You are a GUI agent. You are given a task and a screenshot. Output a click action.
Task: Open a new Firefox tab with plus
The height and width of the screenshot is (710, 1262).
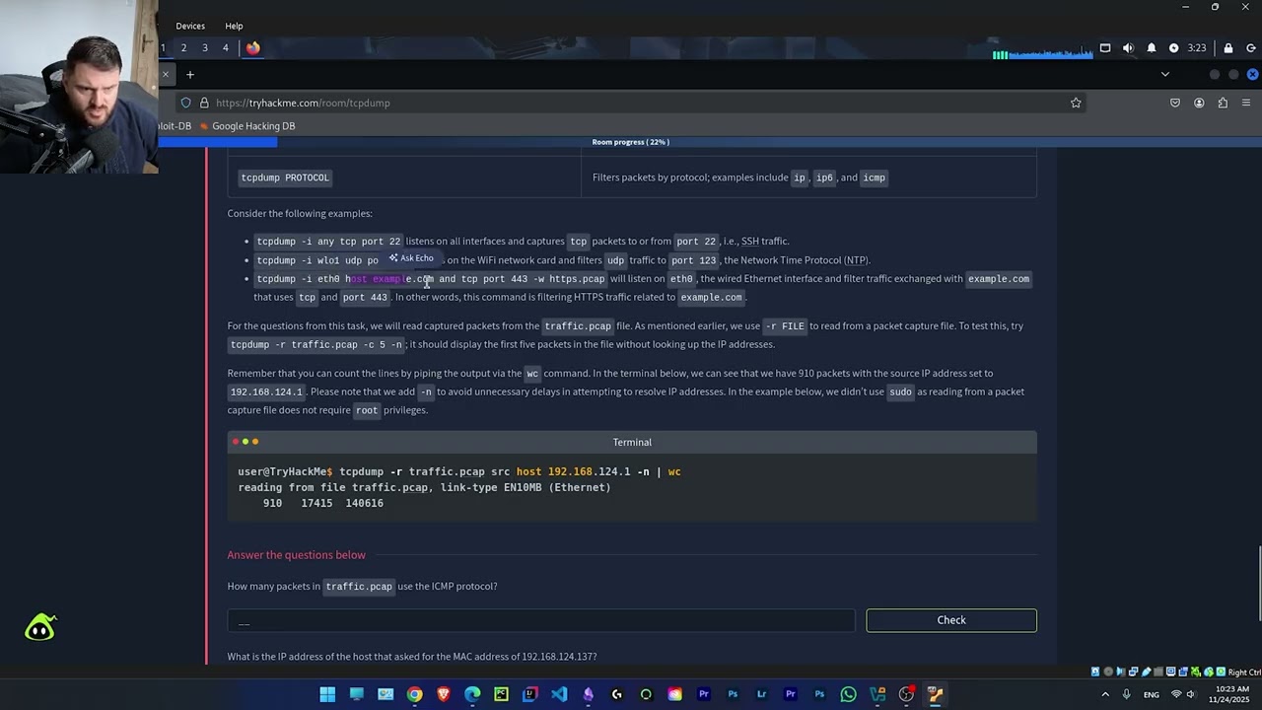(190, 74)
